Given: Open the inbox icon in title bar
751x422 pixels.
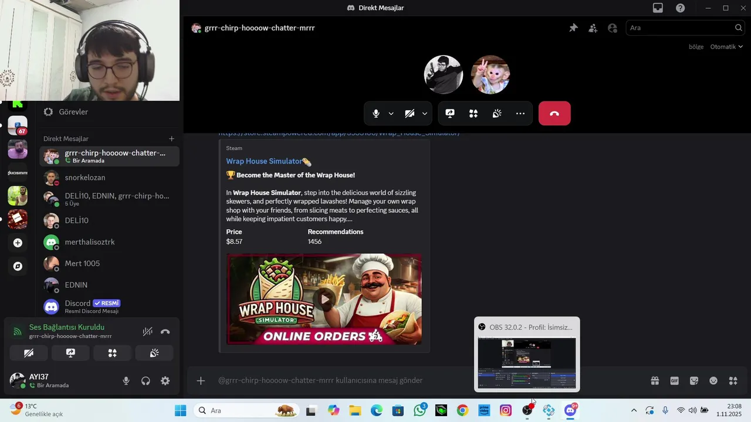Looking at the screenshot, I should coord(658,8).
